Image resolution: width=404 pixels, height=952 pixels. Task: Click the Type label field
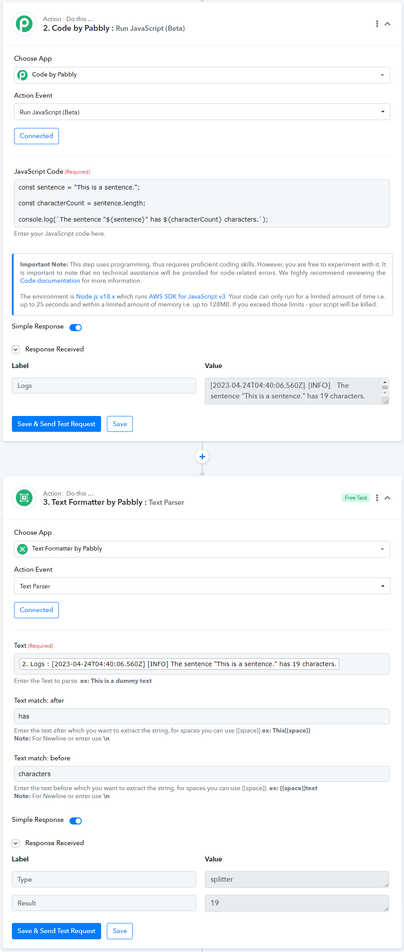tap(104, 879)
